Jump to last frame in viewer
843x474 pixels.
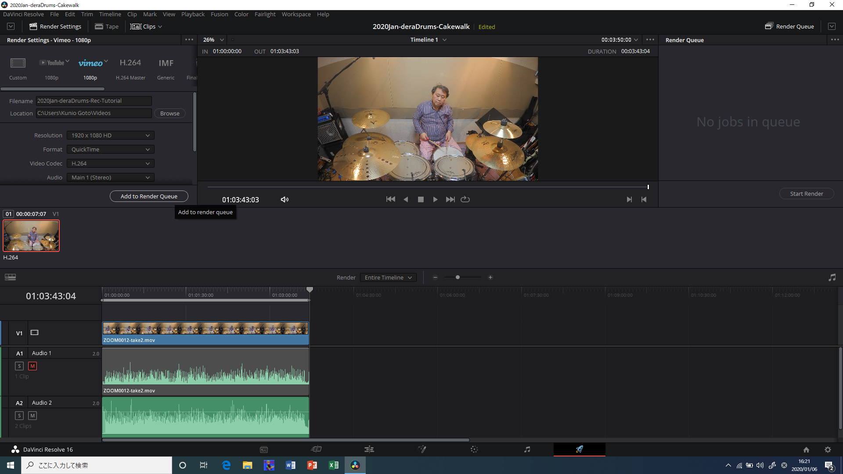click(x=450, y=199)
